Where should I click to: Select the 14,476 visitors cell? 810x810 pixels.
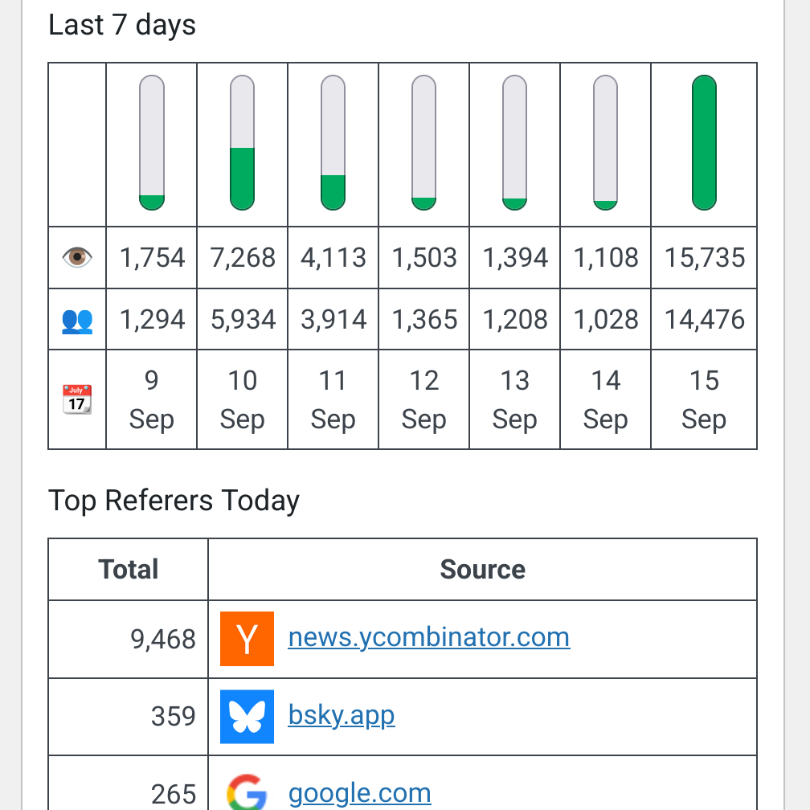704,320
